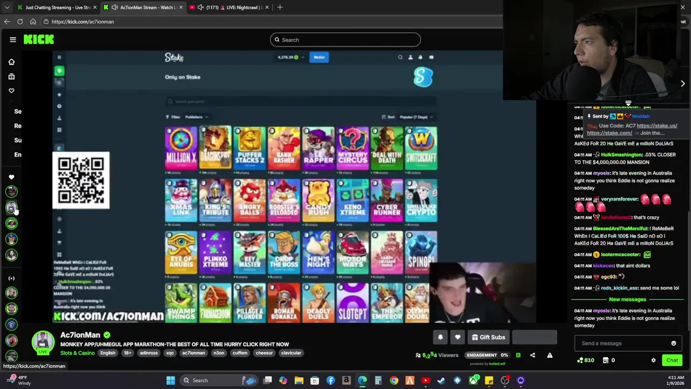View the 810 channel points balance
This screenshot has height=389, width=691.
(586, 360)
